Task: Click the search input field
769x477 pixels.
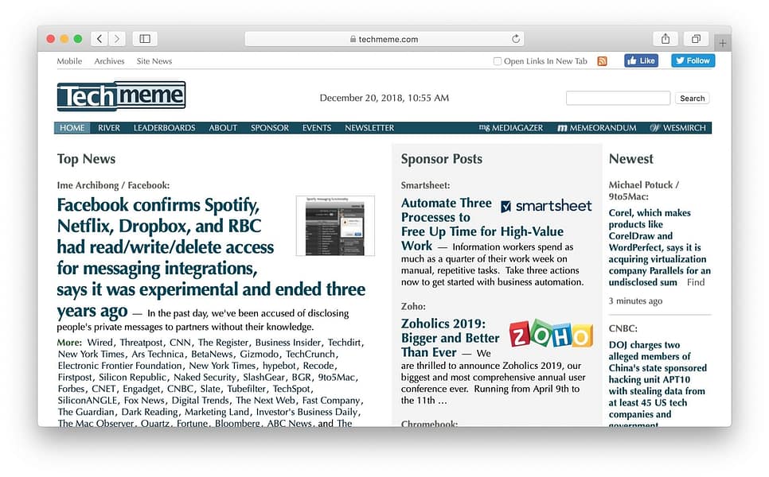Action: pos(618,98)
